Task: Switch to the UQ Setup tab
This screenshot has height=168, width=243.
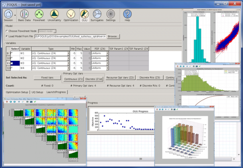Action: click(x=37, y=92)
